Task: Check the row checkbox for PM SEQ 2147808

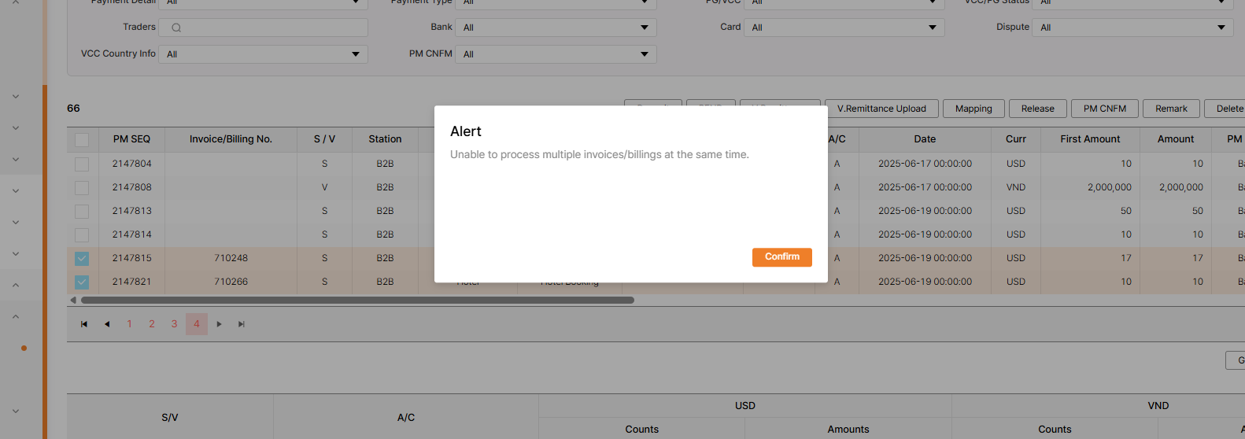Action: 82,187
